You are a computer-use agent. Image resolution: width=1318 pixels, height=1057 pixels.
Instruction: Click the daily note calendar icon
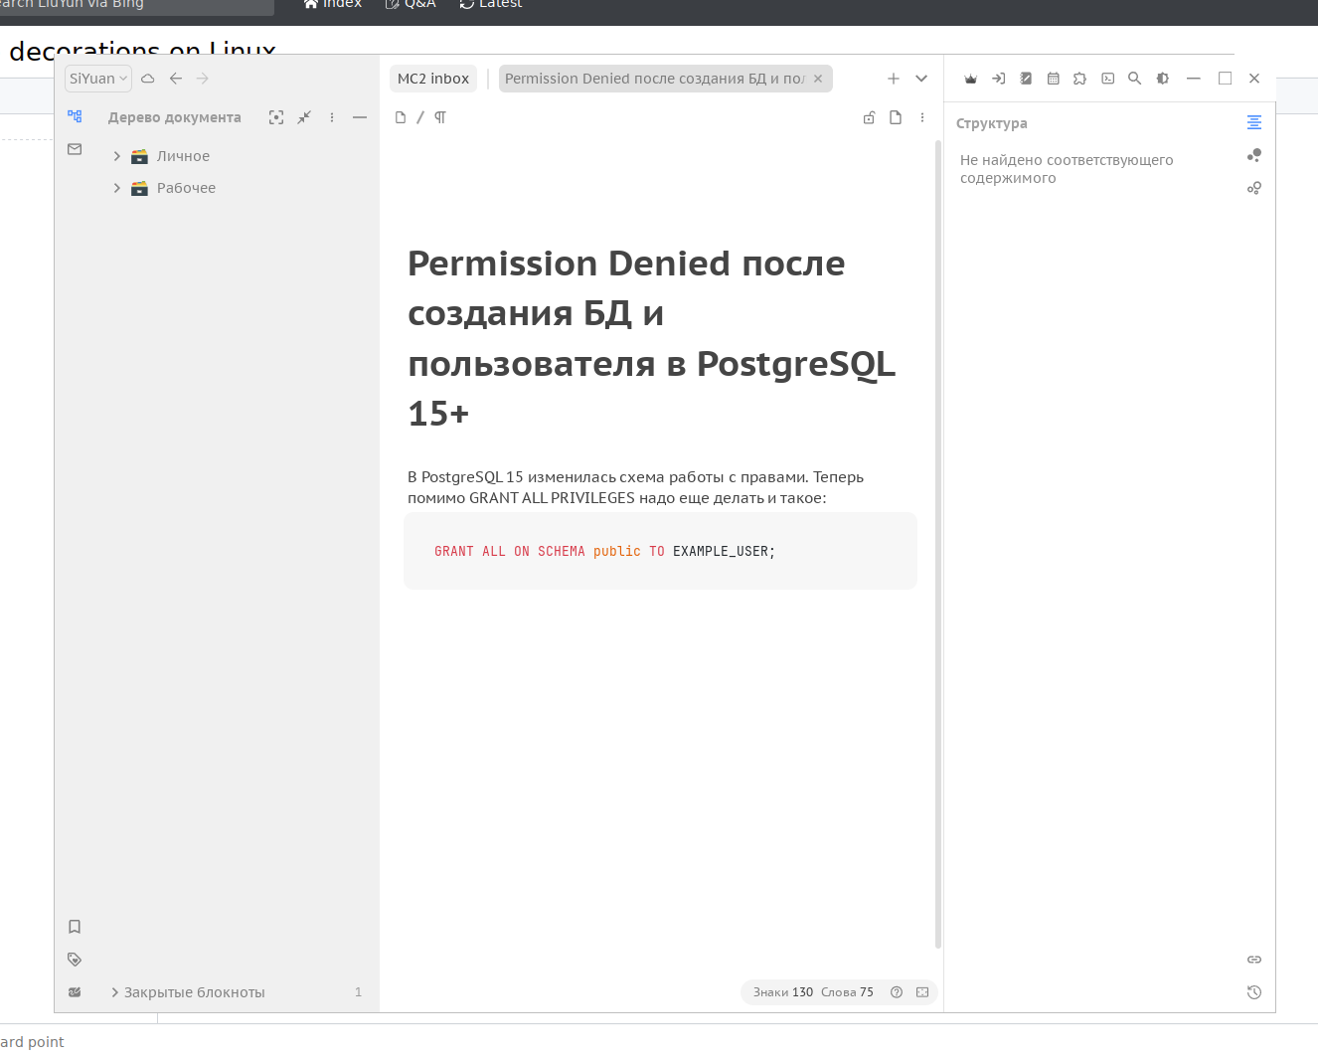1054,79
